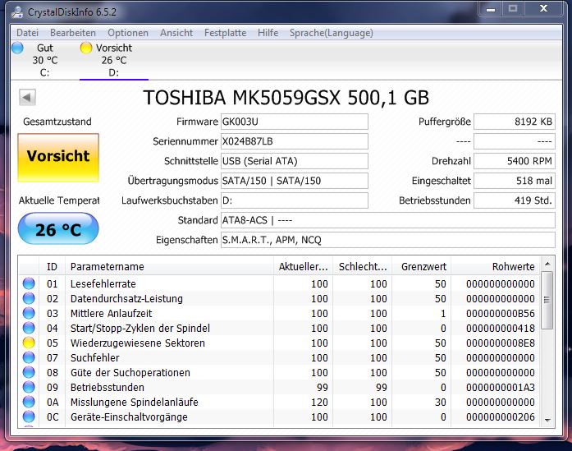572x451 pixels.
Task: Open the Hilfe menu
Action: [x=268, y=33]
